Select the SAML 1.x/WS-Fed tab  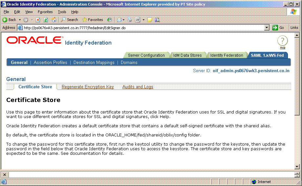point(267,55)
